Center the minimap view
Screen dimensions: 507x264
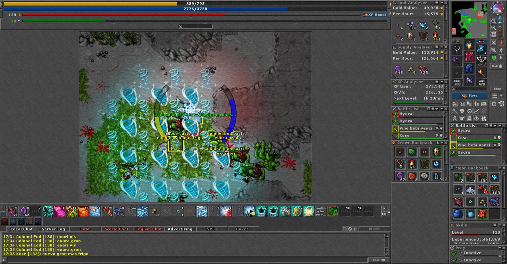point(494,34)
